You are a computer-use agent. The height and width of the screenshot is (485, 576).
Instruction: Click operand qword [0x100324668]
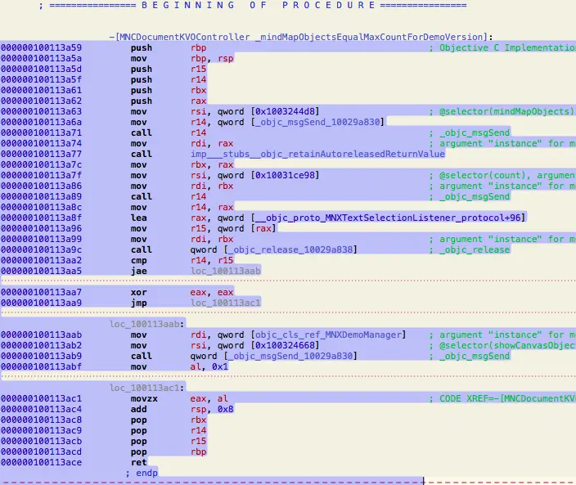pos(268,346)
